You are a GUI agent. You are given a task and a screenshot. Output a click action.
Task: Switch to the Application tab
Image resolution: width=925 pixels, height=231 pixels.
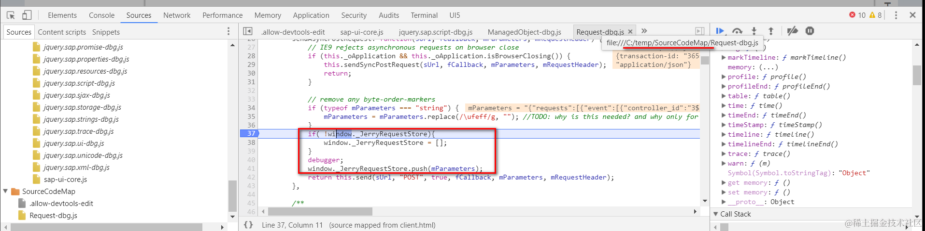point(311,15)
